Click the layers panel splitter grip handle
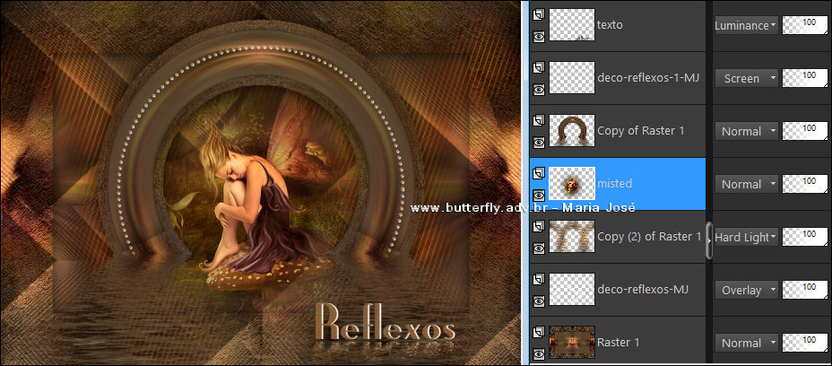This screenshot has width=832, height=366. pyautogui.click(x=709, y=241)
